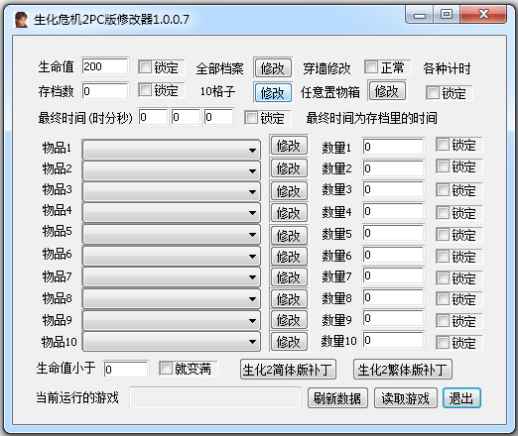Focus the 最终时间 seconds field
Screen dimensions: 518x436
(x=218, y=117)
